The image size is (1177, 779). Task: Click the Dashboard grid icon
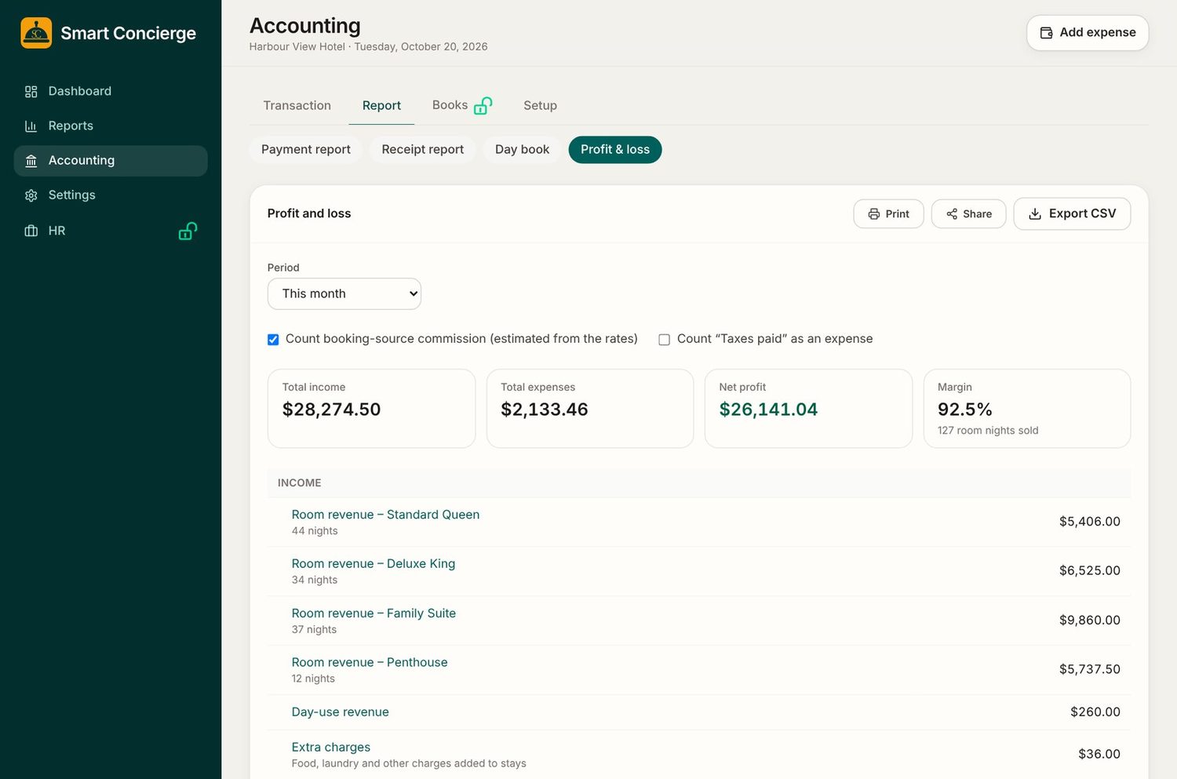pyautogui.click(x=31, y=92)
